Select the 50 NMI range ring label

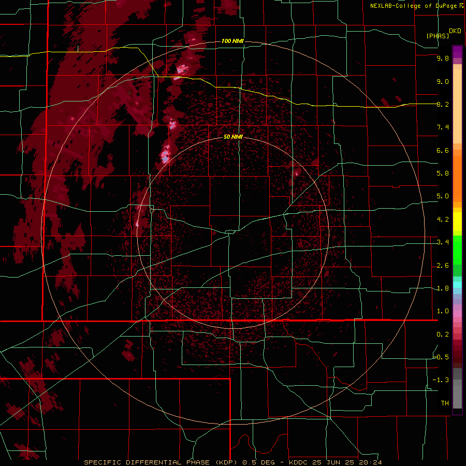pos(233,137)
